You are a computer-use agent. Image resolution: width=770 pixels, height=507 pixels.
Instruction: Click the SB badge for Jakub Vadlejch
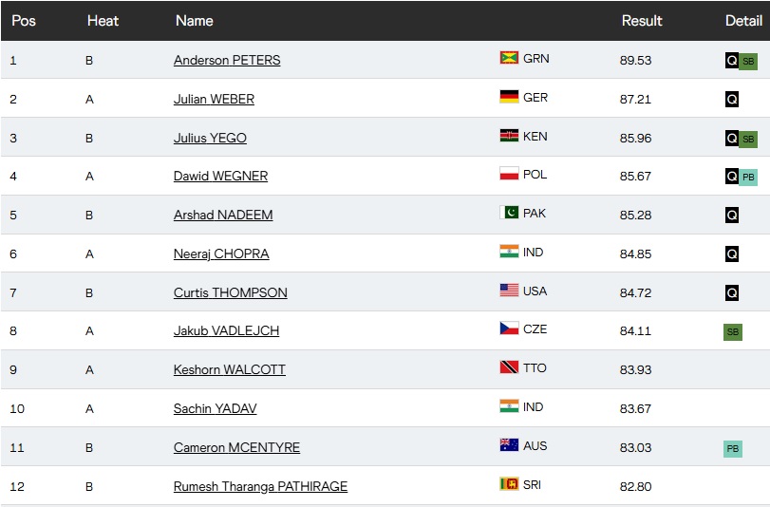(732, 331)
